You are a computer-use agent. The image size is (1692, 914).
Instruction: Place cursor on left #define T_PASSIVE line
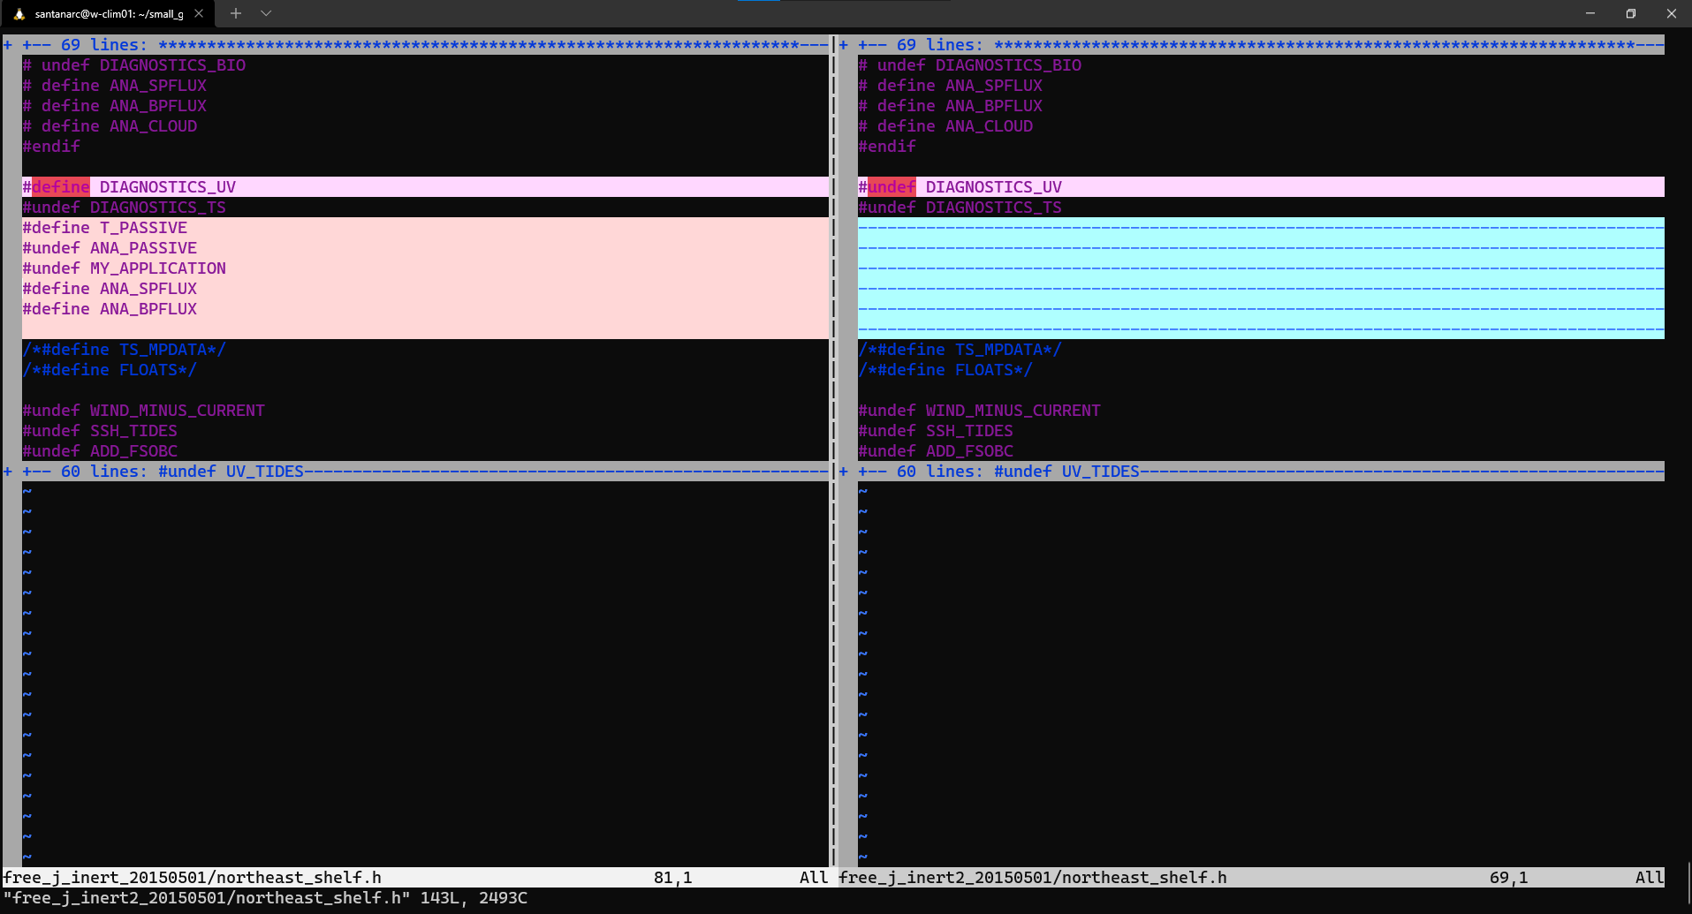click(105, 228)
